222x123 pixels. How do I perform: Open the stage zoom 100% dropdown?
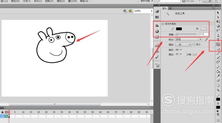[152, 11]
